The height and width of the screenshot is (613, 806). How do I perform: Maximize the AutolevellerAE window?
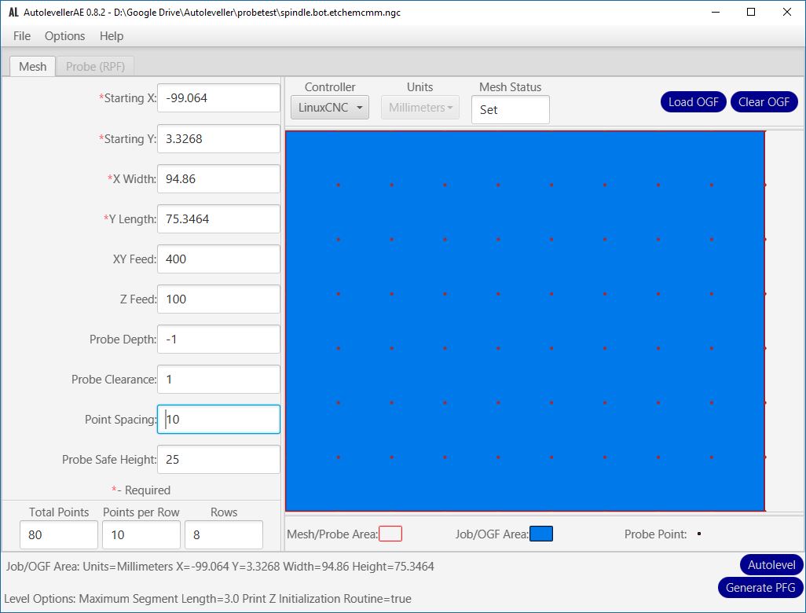[x=751, y=13]
